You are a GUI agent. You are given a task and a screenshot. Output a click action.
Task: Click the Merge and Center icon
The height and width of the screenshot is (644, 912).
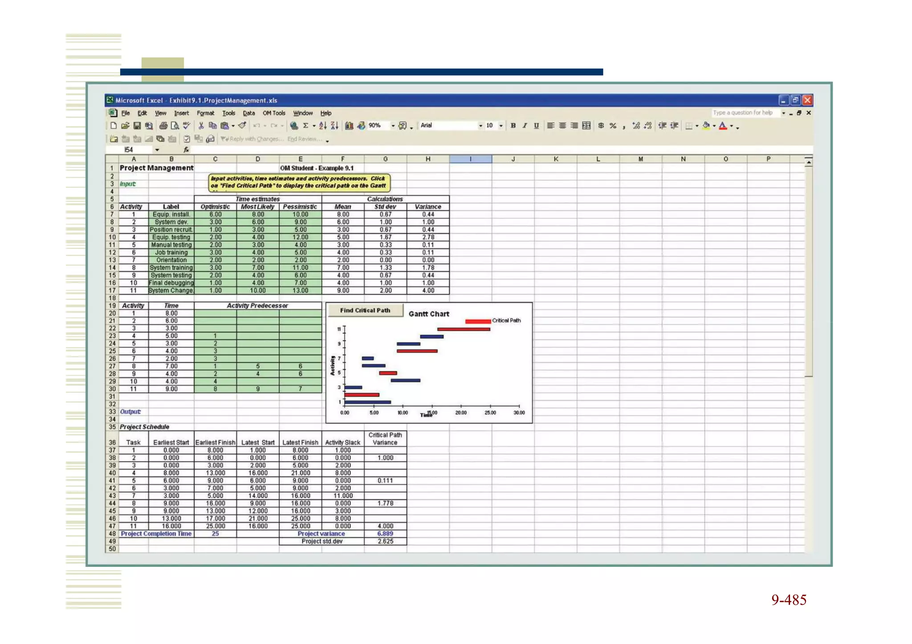click(x=586, y=126)
